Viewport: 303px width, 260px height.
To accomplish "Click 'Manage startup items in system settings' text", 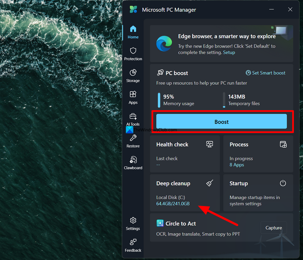I will pos(255,200).
